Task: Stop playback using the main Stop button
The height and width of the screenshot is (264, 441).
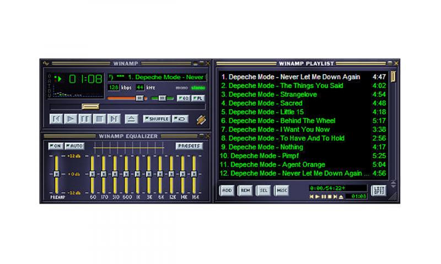Action: pyautogui.click(x=99, y=119)
